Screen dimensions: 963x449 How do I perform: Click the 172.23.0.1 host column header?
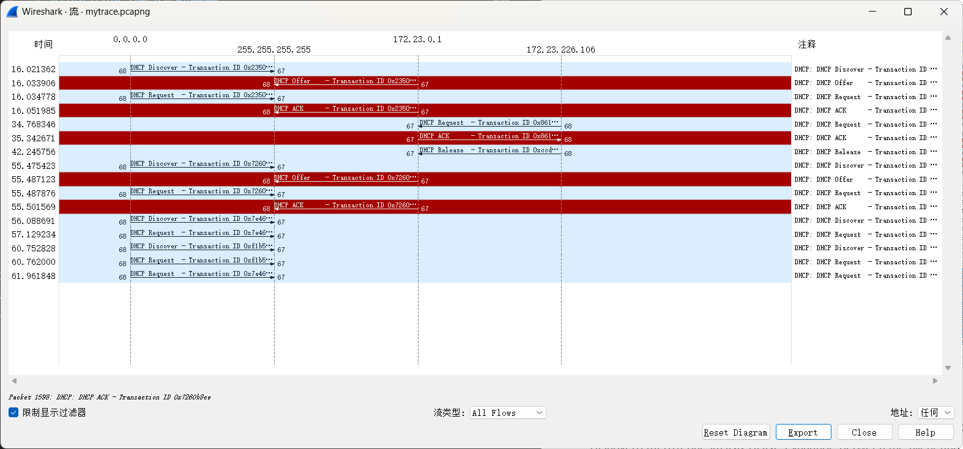tap(417, 39)
